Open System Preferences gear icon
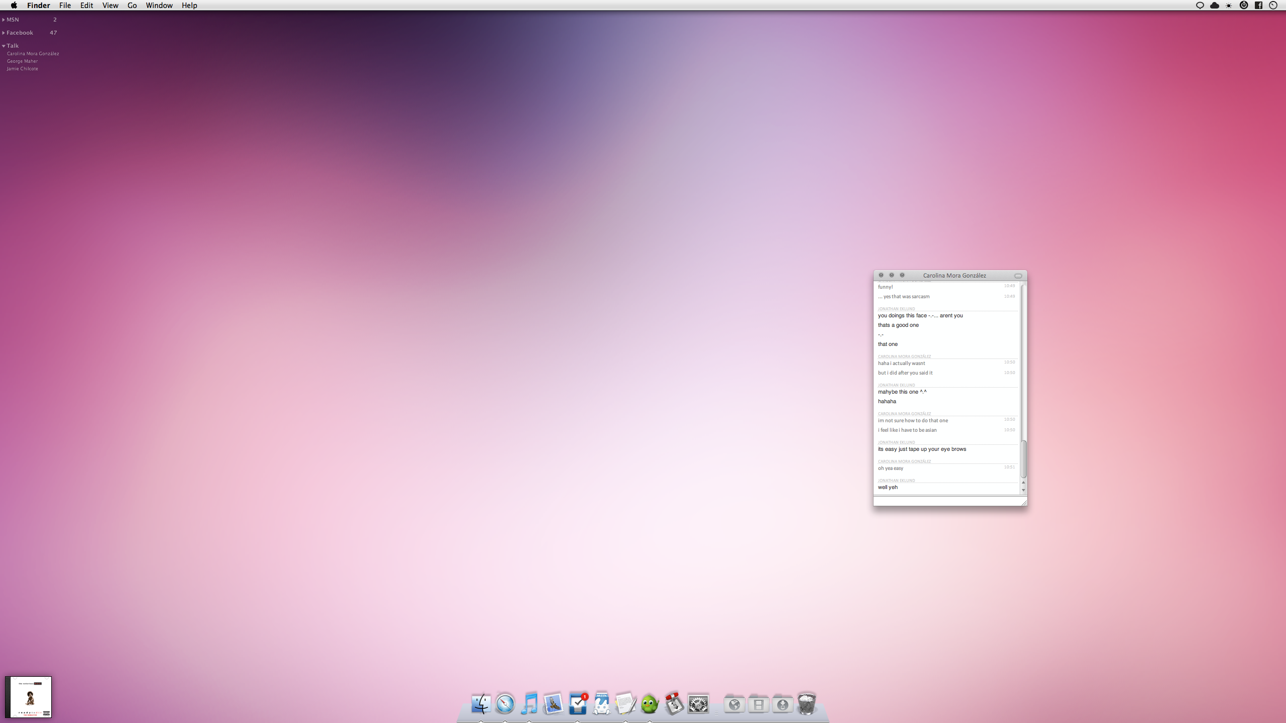 [x=698, y=704]
